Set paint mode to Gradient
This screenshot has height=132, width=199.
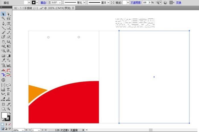[x=6, y=124]
